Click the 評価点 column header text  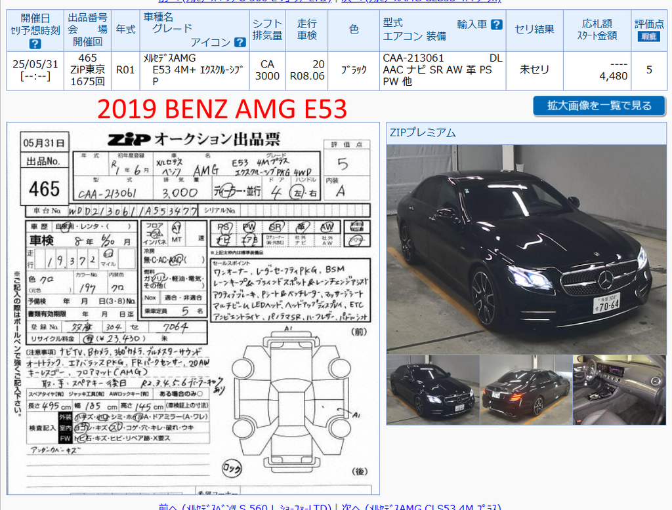tap(649, 24)
